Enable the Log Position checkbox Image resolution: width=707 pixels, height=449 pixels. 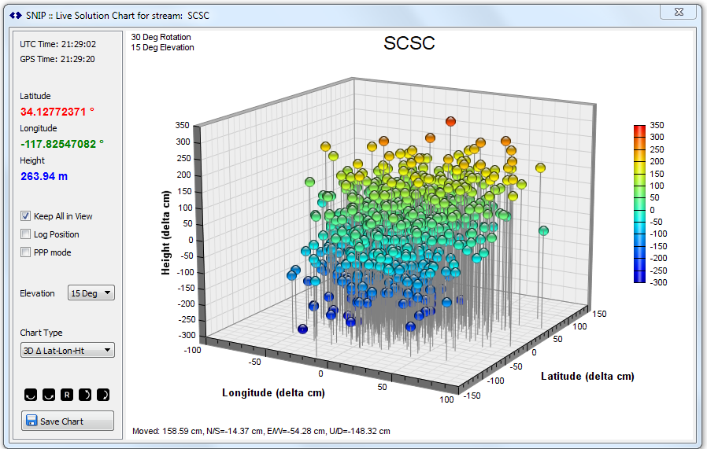(26, 234)
